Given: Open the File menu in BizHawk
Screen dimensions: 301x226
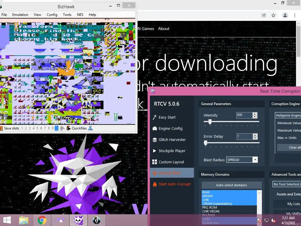Looking at the screenshot, I should 4,15.
